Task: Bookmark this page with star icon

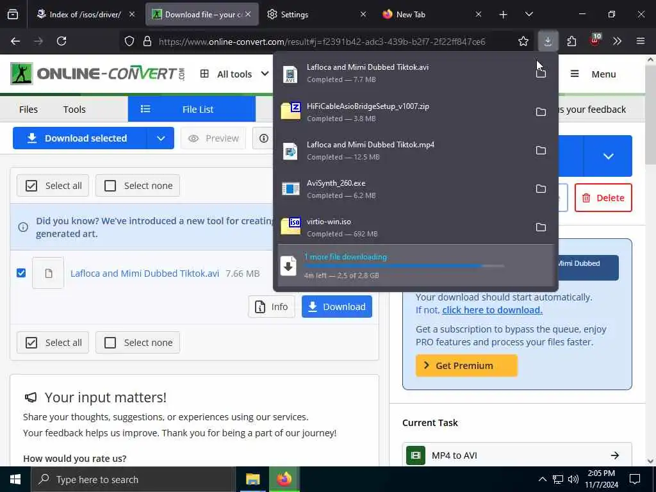Action: point(523,41)
